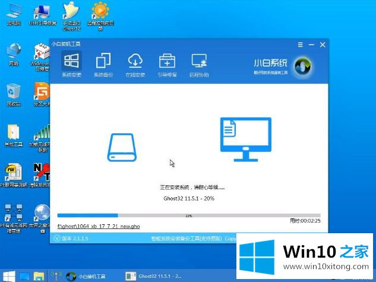Open the 系统备份 tab

tap(103, 65)
